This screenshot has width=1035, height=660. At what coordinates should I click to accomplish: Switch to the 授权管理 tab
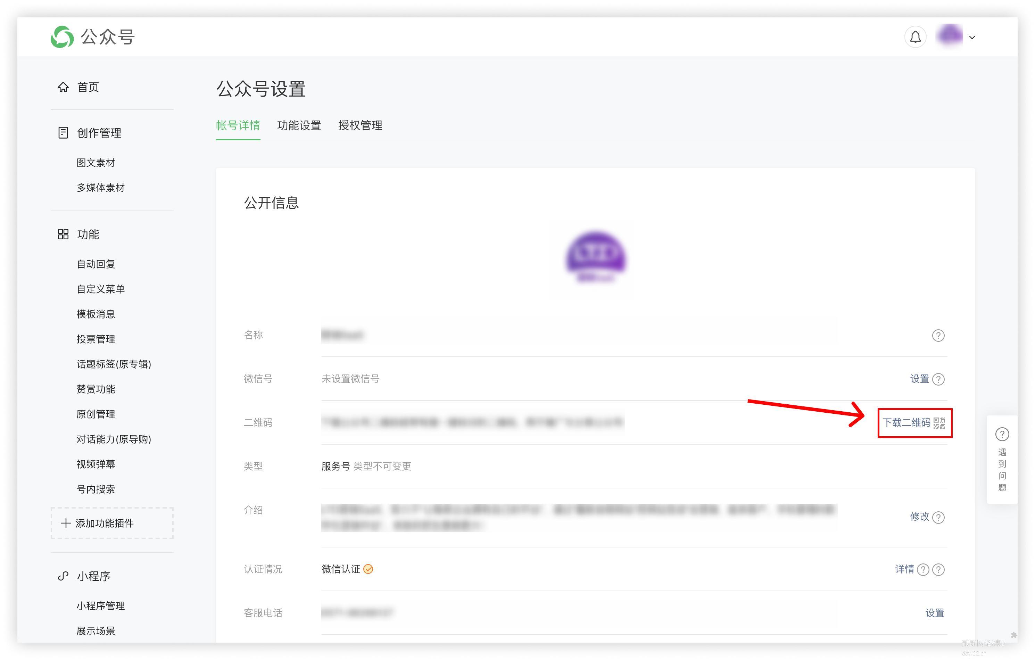tap(360, 125)
